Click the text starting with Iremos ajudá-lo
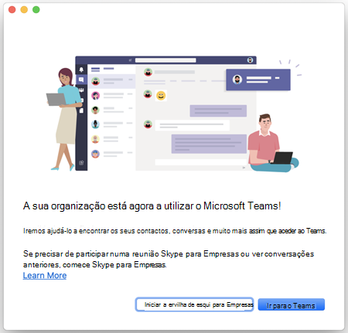Viewport: 348px width, 333px height. coord(175,231)
